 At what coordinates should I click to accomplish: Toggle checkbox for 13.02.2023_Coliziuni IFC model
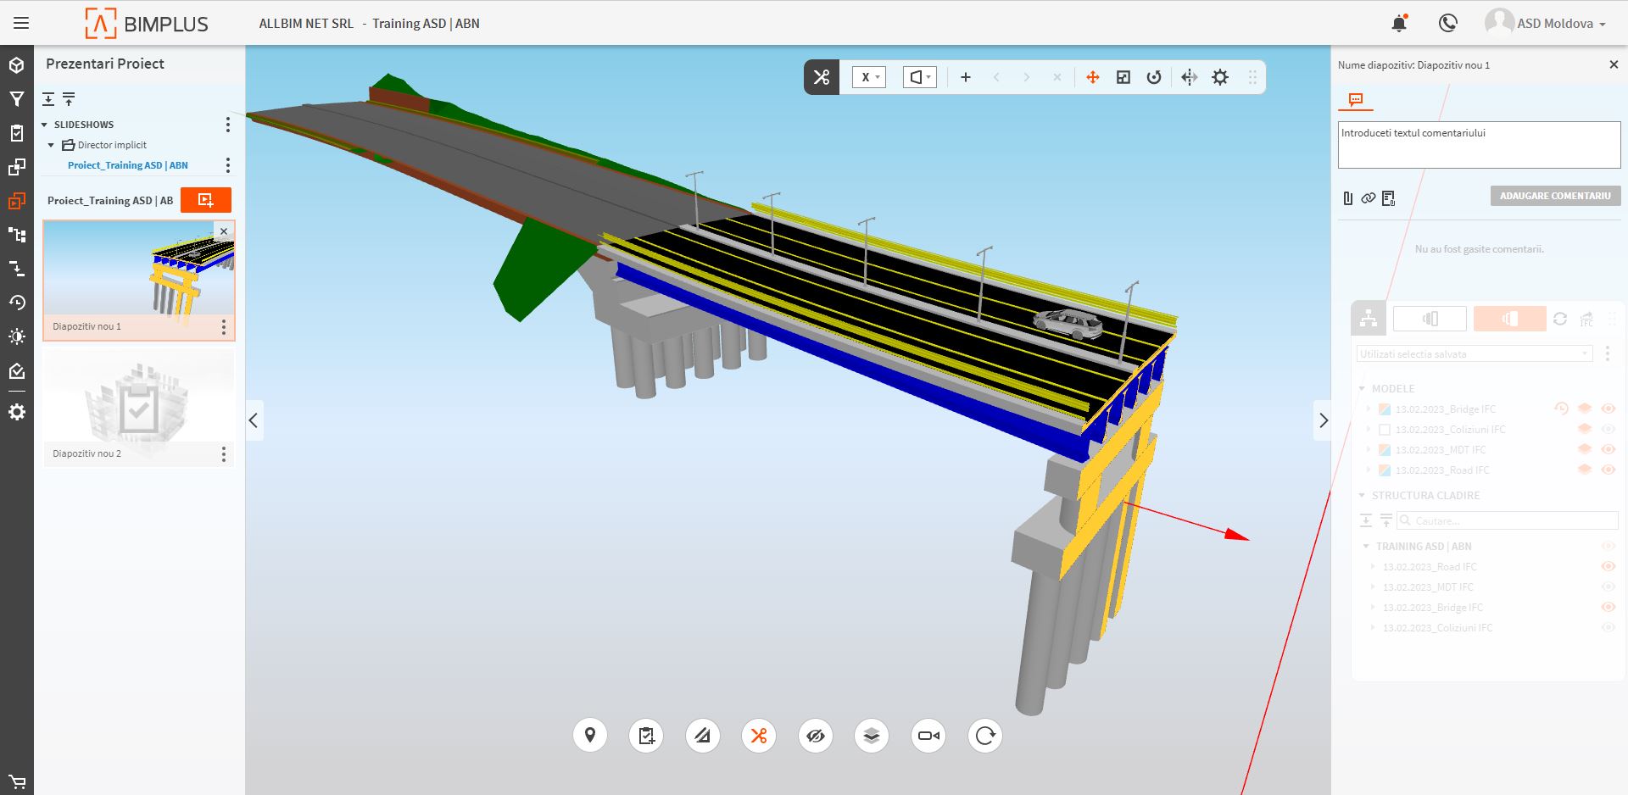point(1385,430)
